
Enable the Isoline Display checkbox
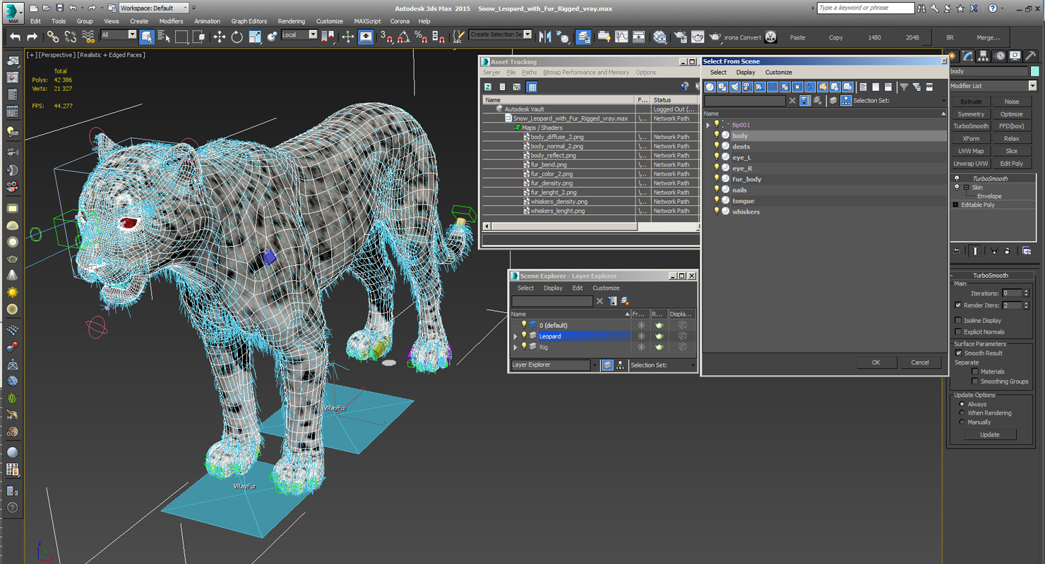click(x=958, y=320)
